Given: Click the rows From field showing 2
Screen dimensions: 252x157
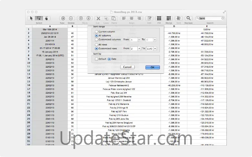Looking at the screenshot, I should coord(134,49).
